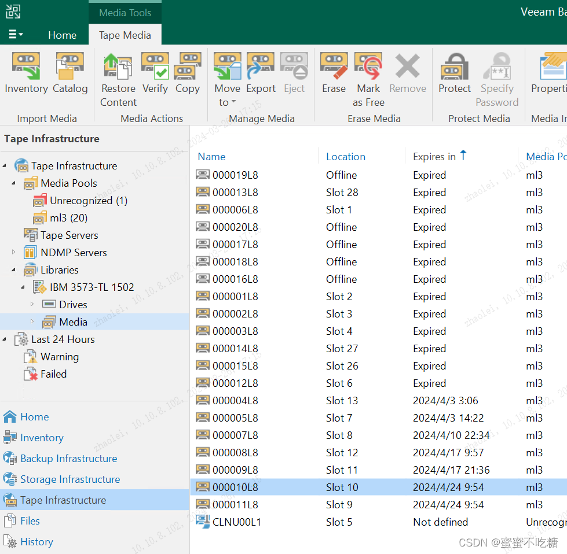This screenshot has width=567, height=554.
Task: Click the 2024/4/10 22:34 expiry cell
Action: (x=451, y=435)
